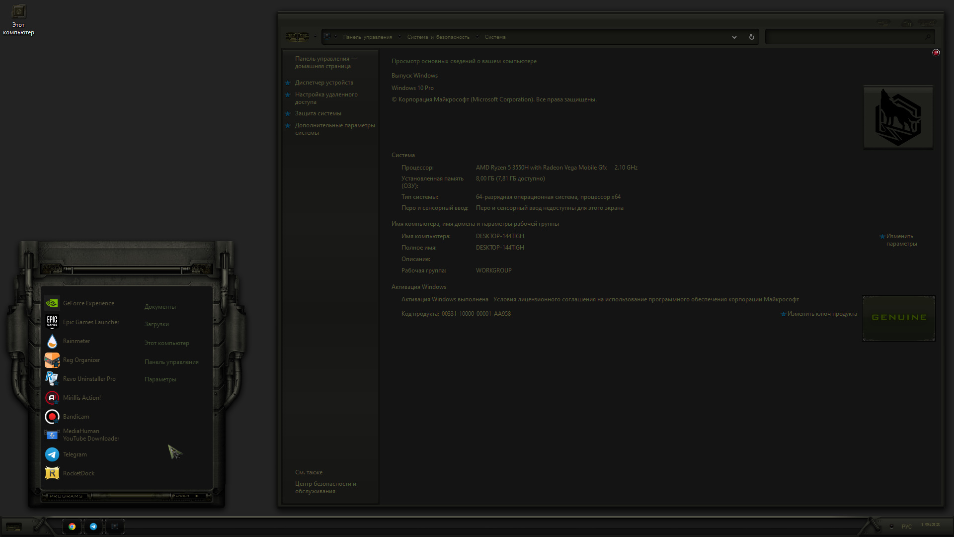Select Панель управления in start menu
Viewport: 954px width, 537px height.
[171, 362]
